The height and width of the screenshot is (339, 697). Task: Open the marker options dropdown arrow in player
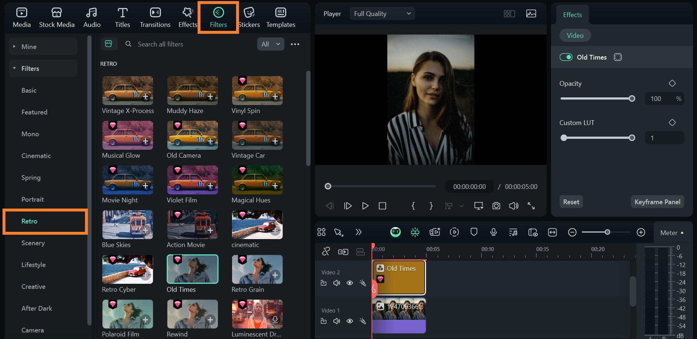click(x=461, y=206)
